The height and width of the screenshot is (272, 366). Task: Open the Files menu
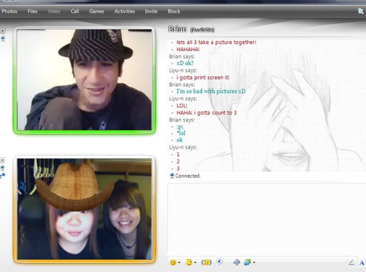(x=32, y=11)
